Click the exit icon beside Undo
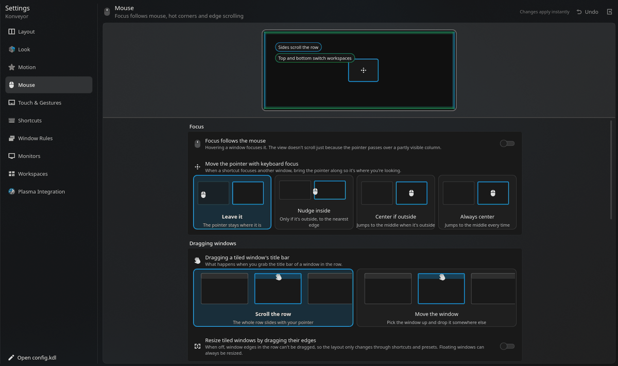Screen dimensions: 618x366 coord(610,12)
